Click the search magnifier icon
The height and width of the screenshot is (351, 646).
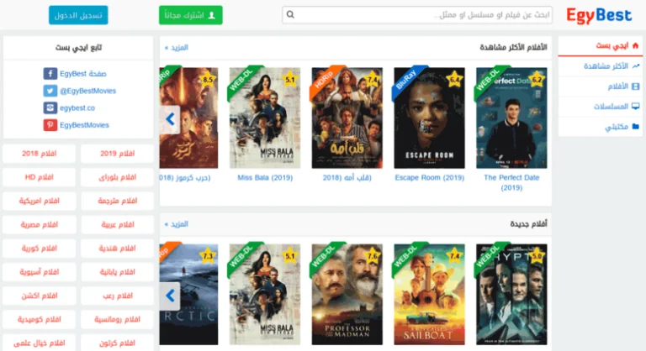click(290, 15)
